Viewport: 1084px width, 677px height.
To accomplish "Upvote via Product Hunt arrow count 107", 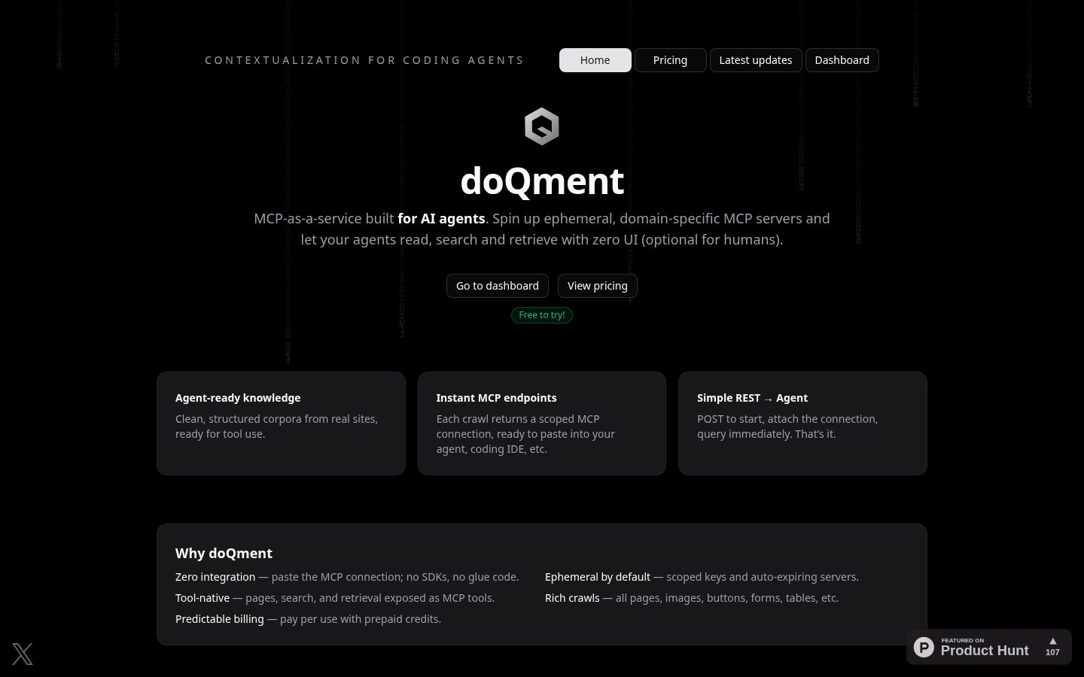I will 1052,647.
